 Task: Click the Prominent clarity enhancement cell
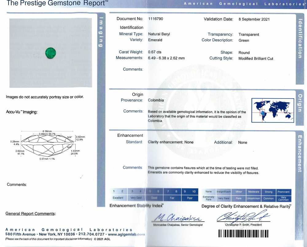(283, 192)
